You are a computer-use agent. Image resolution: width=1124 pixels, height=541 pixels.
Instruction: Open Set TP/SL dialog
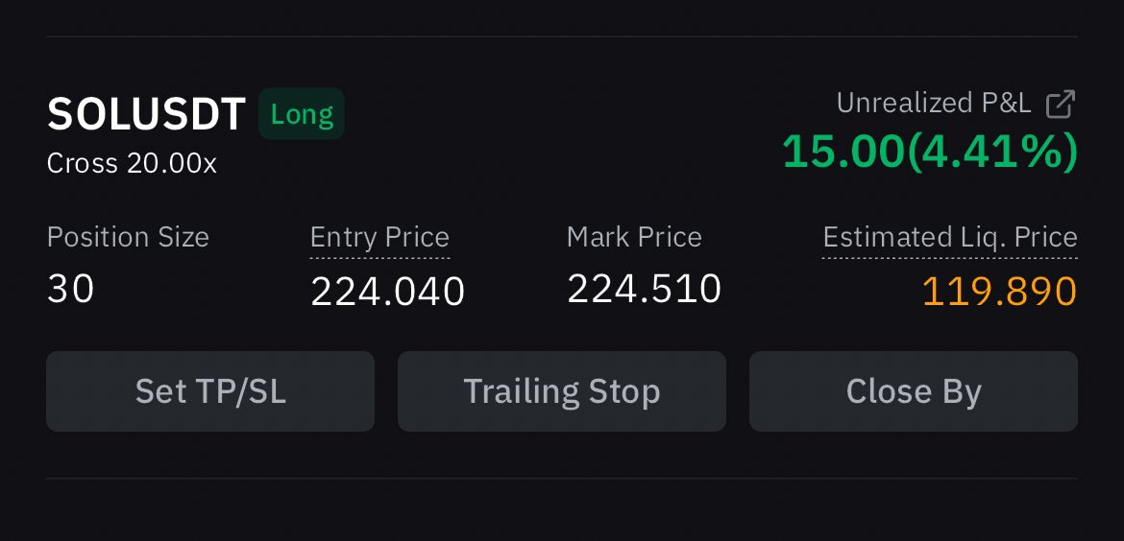[x=210, y=390]
